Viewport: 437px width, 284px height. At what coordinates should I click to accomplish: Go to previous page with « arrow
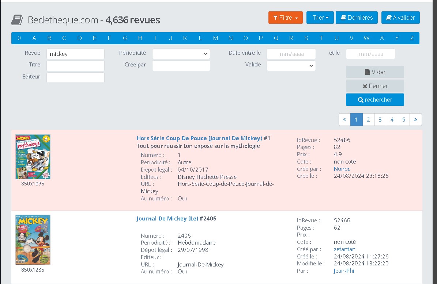344,119
